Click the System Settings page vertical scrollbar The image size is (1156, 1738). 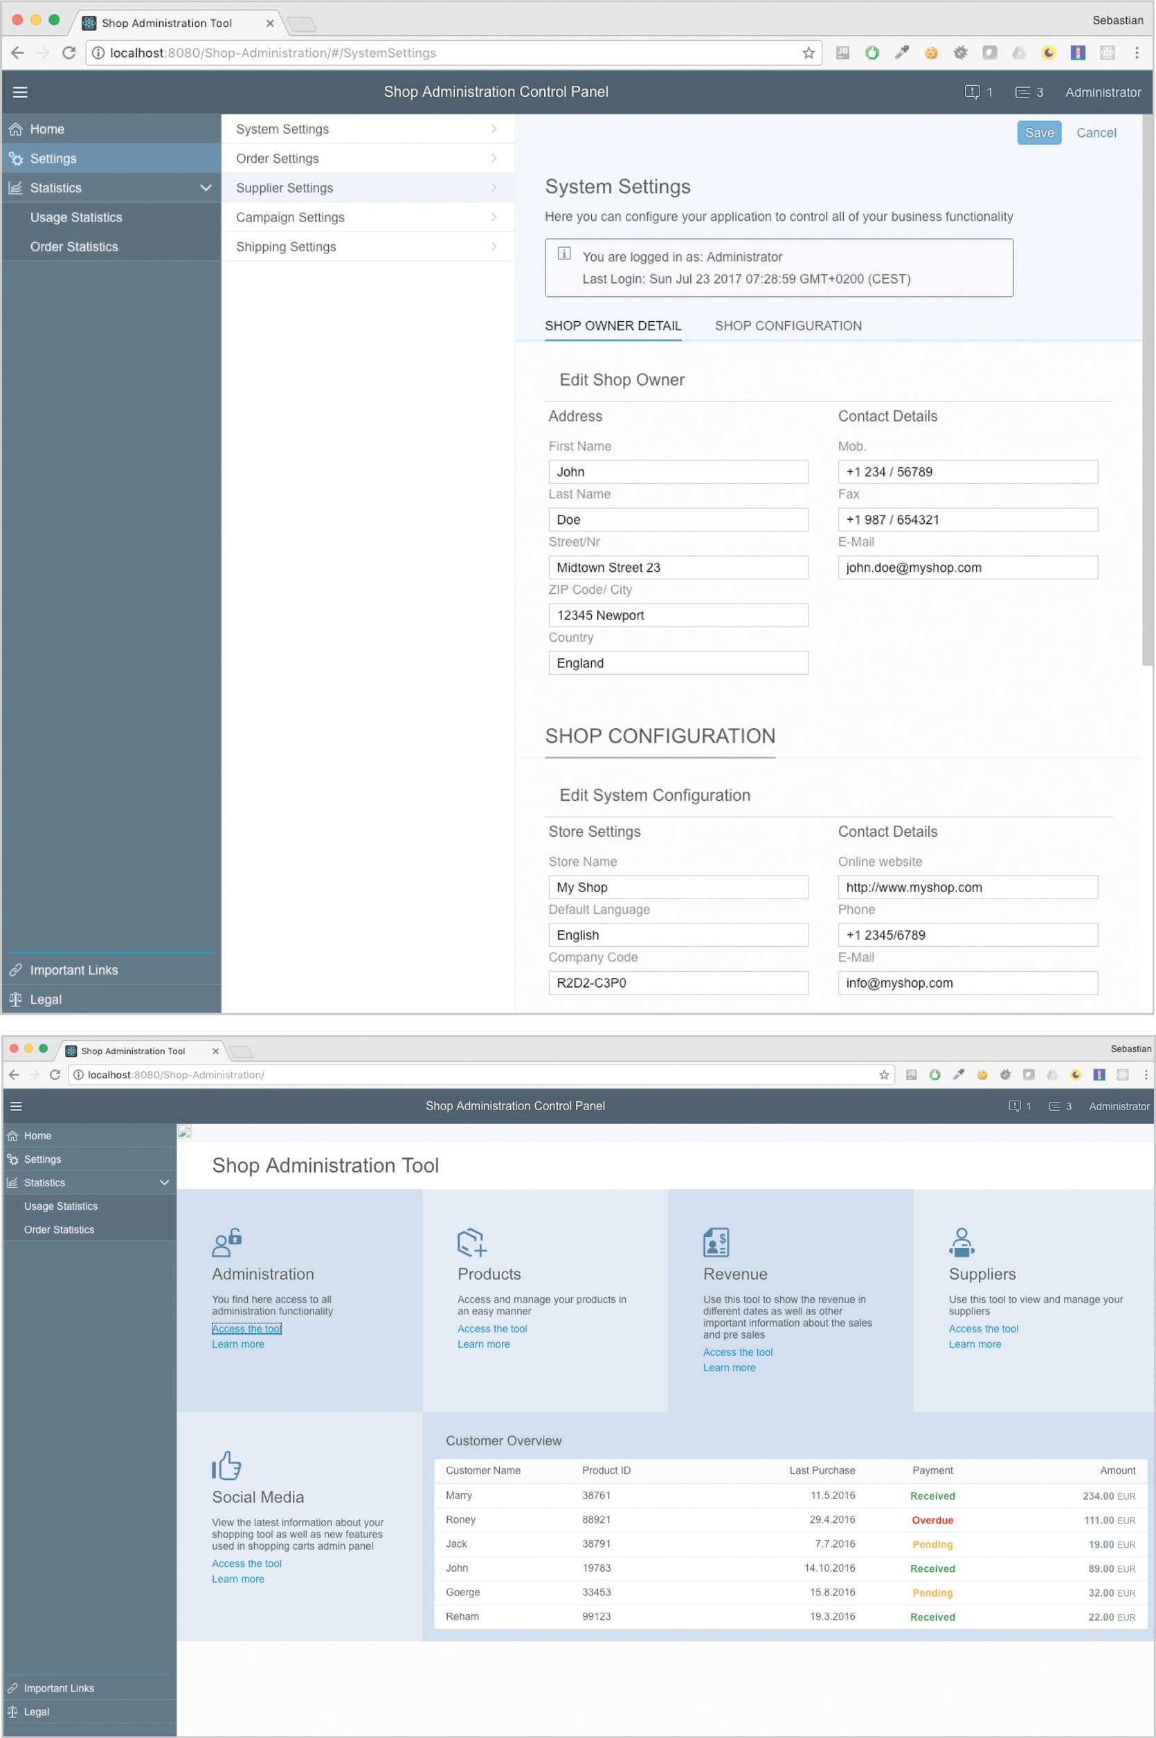[1147, 390]
